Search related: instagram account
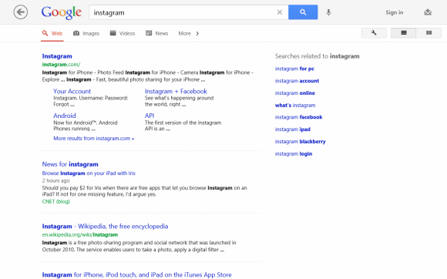447x279 pixels. 297,81
